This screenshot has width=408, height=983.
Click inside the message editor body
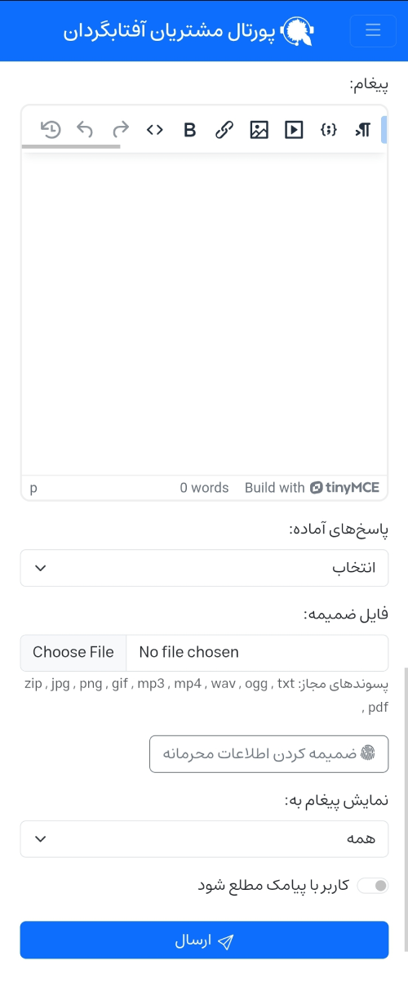[x=204, y=314]
